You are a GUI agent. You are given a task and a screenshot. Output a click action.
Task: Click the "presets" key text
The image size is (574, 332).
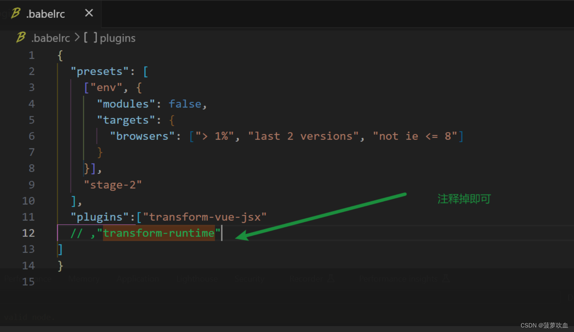[100, 72]
